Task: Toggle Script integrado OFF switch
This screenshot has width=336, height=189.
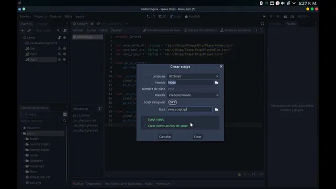Action: (x=173, y=102)
